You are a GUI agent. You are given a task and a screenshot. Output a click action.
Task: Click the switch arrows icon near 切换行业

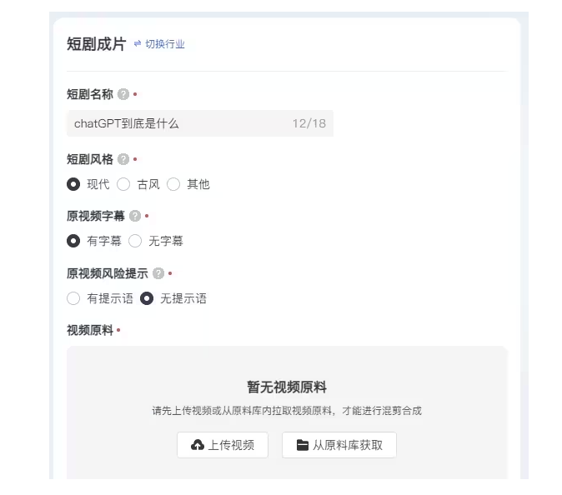tap(138, 43)
